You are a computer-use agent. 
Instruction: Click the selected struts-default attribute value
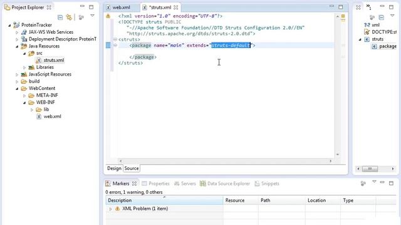tap(231, 46)
